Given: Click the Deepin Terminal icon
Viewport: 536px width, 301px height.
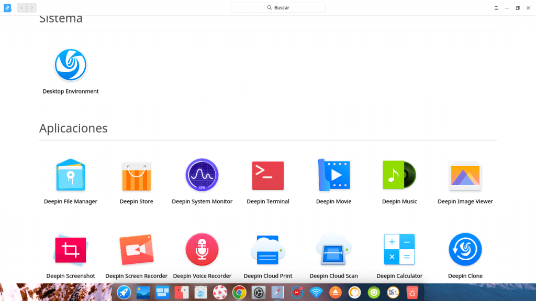Looking at the screenshot, I should point(268,176).
